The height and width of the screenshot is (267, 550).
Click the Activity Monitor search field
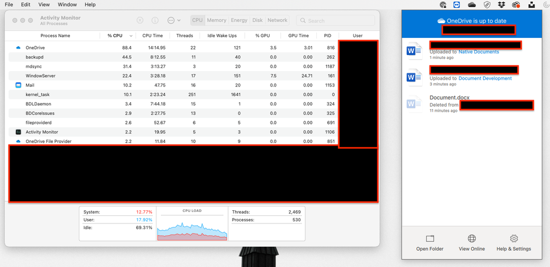(335, 21)
